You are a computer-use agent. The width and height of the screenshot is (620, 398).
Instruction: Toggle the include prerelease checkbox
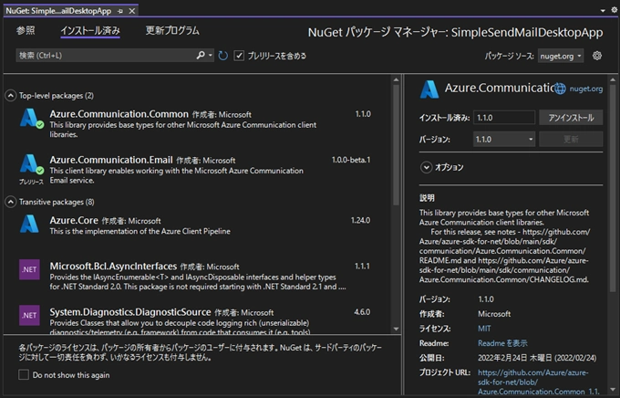point(239,56)
